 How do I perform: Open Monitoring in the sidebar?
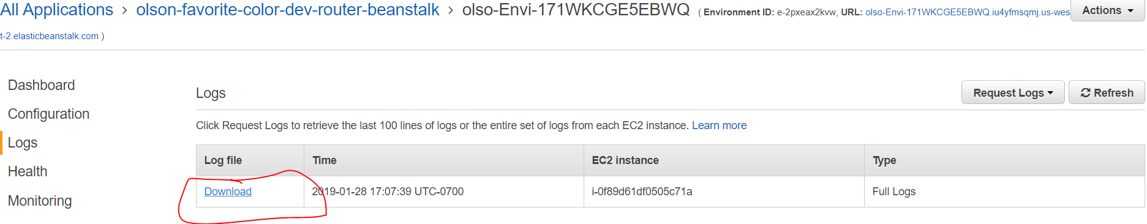tap(40, 201)
